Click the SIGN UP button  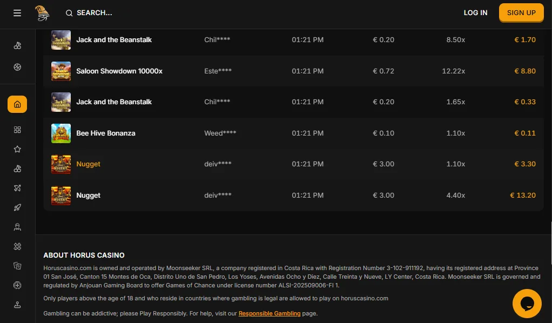pyautogui.click(x=521, y=12)
